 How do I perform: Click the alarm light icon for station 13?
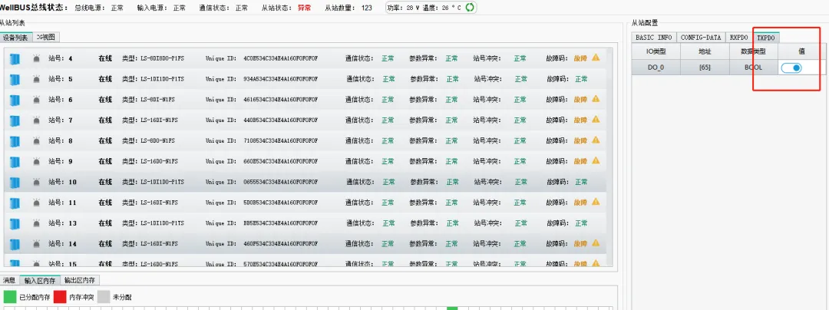click(36, 223)
